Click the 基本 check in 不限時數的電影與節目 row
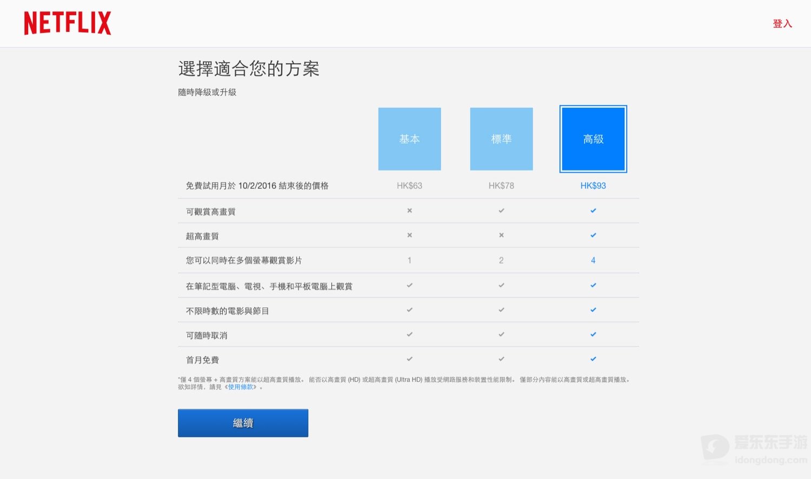 [x=409, y=310]
